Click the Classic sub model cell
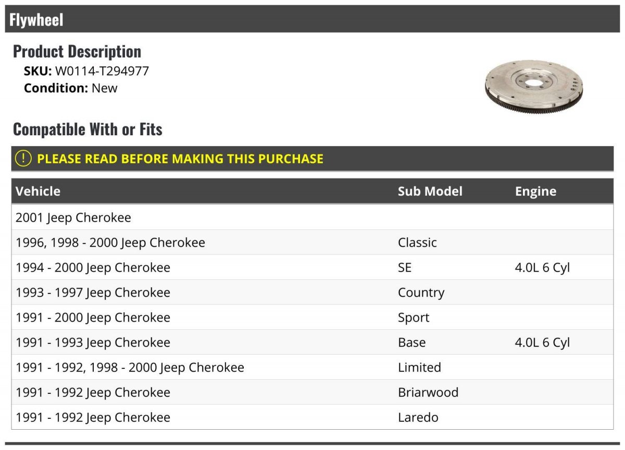 417,242
